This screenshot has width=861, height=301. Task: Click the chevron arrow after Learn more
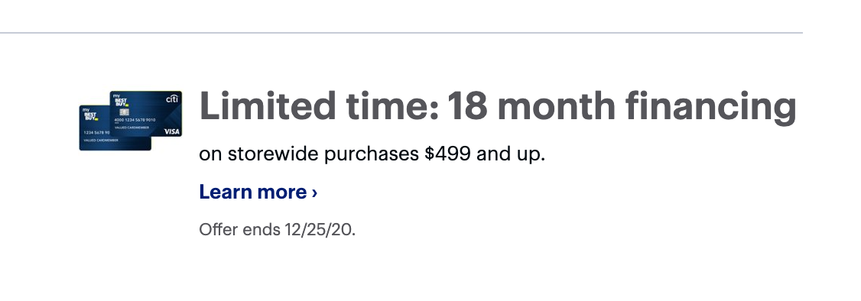(314, 193)
